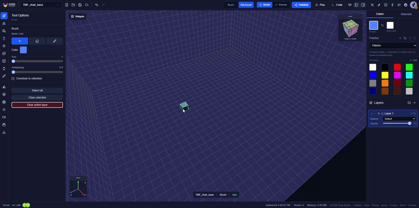This screenshot has width=419, height=208.
Task: Adjust the Layer 1 Opacity slider
Action: (396, 123)
